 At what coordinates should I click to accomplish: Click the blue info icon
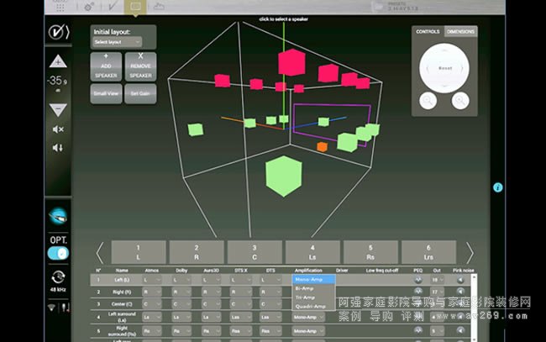pos(497,187)
